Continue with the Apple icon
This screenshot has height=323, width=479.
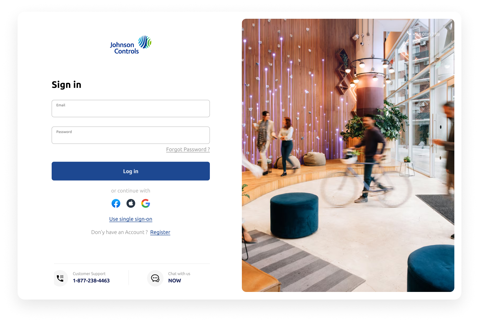point(131,203)
